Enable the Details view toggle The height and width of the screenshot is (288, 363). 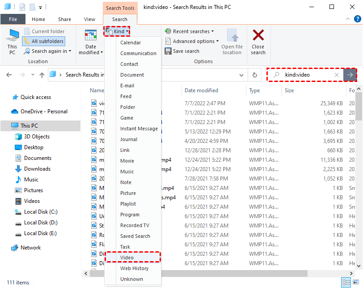(347, 282)
